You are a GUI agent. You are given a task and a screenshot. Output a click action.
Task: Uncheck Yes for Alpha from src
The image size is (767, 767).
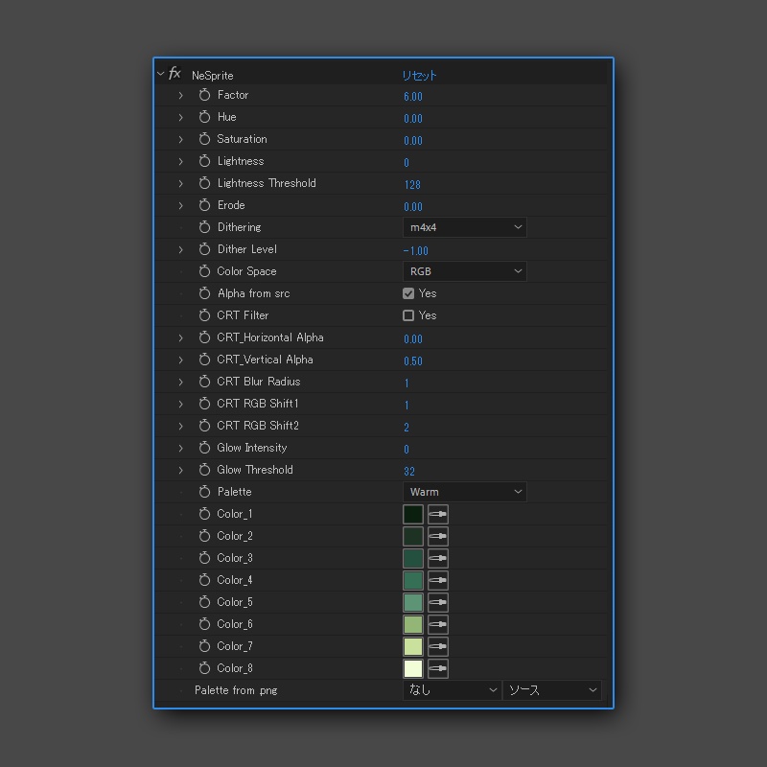[408, 293]
